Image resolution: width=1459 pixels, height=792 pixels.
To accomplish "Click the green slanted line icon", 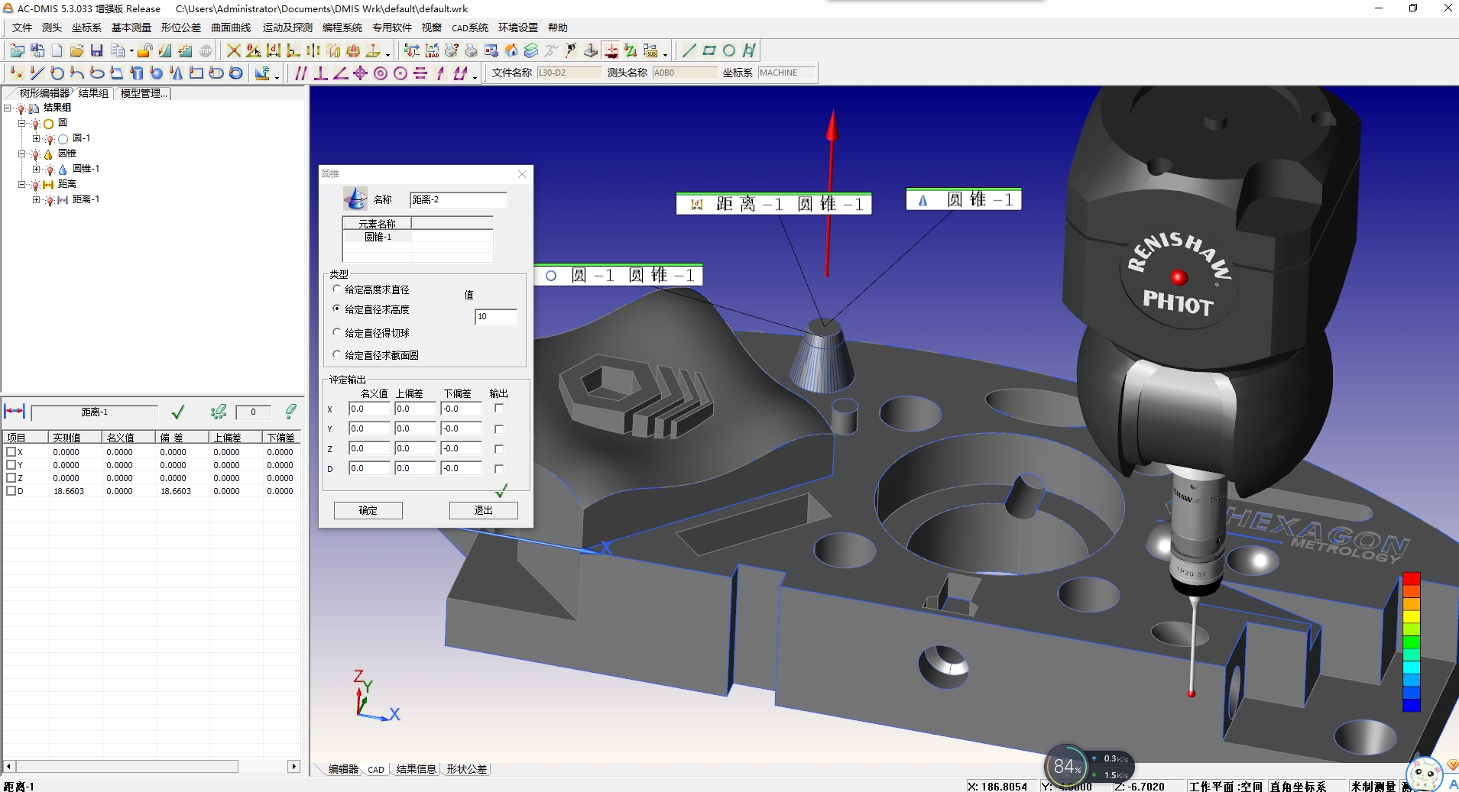I will pyautogui.click(x=689, y=50).
